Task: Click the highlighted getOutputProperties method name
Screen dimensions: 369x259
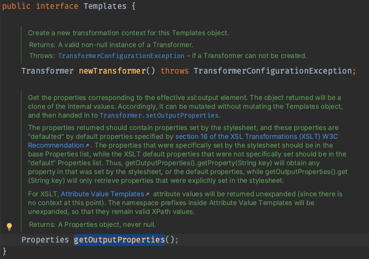Action: (119, 240)
